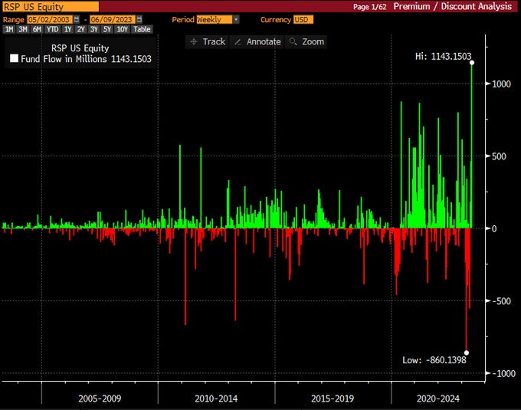Screen dimensions: 521x410
Task: Click the Annotate button label
Action: click(x=264, y=42)
